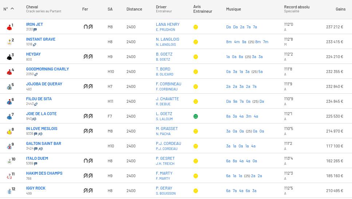
Task: Click the unshod Fer icon on Iggy Rock row
Action: (x=88, y=191)
